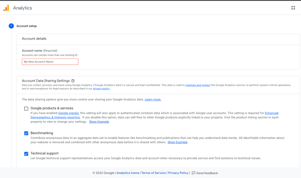Click 'Accounts can contain more than one tracking ID' text
The image size is (301, 178).
[x=50, y=55]
